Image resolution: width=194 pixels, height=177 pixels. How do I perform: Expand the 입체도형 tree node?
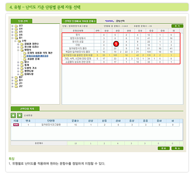18,74
